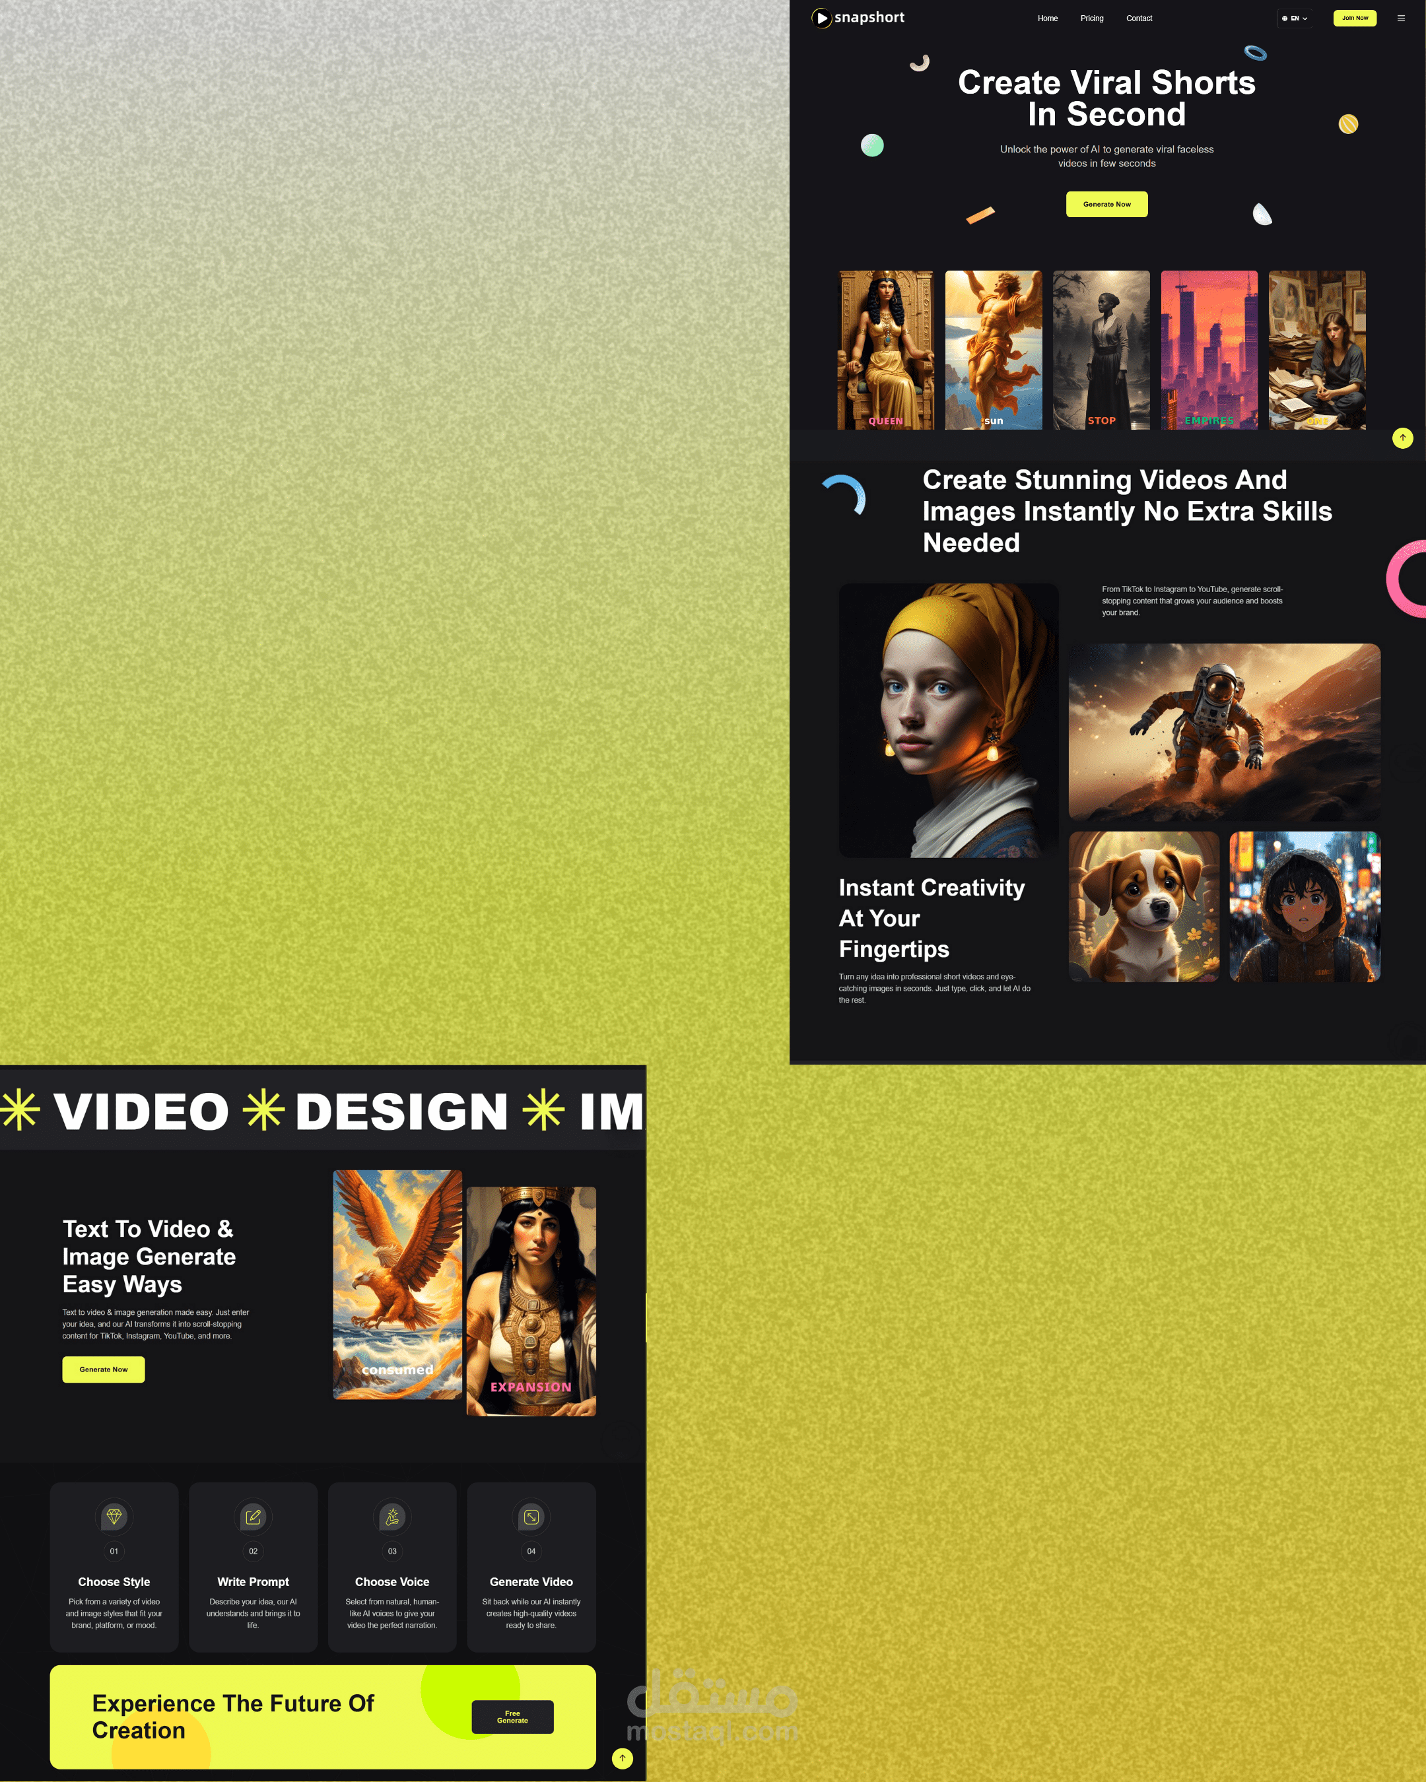This screenshot has width=1426, height=1782.
Task: Click the Choose Voice icon
Action: tap(392, 1517)
